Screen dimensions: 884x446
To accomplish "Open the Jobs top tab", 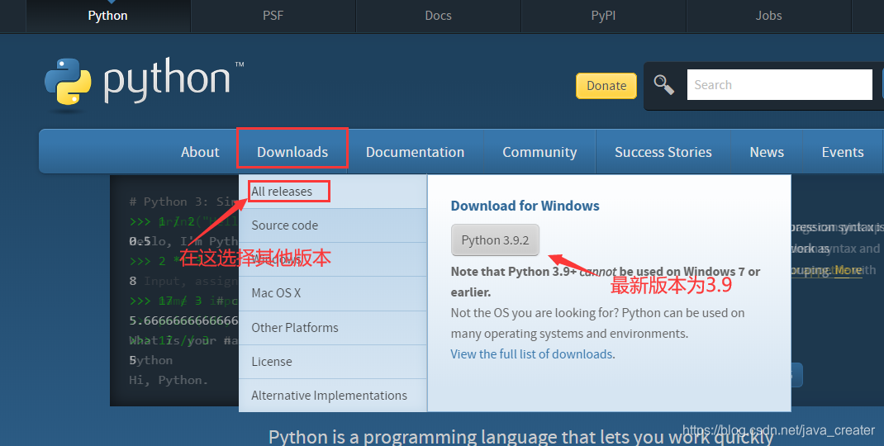I will click(x=768, y=16).
